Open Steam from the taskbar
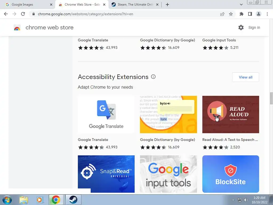The width and height of the screenshot is (273, 205). click(x=73, y=200)
